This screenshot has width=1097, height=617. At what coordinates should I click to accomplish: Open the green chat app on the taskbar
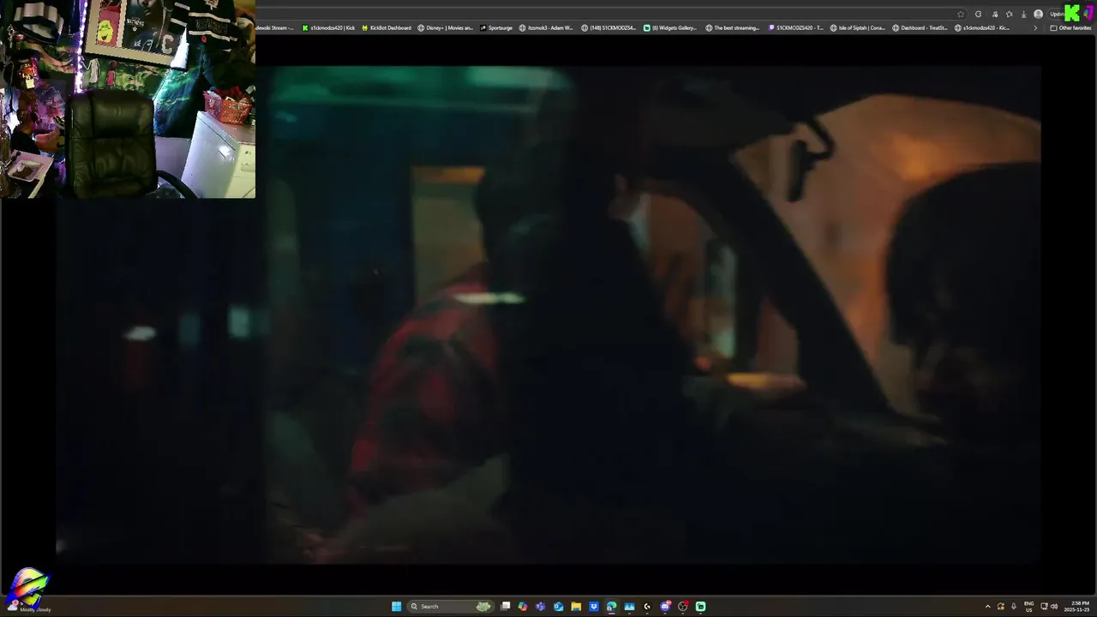[700, 607]
